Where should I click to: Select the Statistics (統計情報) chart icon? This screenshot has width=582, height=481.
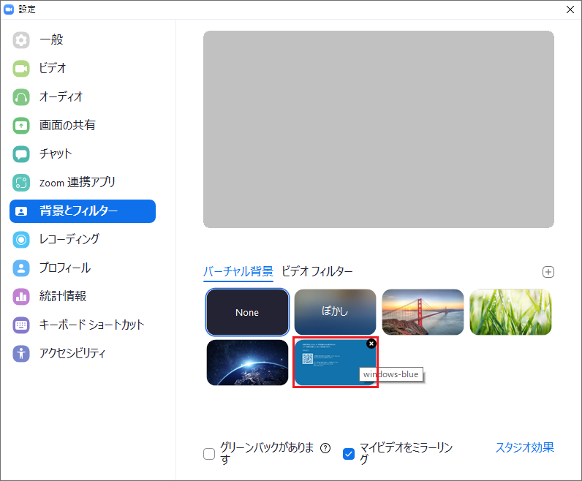tap(21, 296)
